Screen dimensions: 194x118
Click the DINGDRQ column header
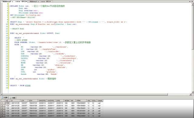tap(42, 100)
